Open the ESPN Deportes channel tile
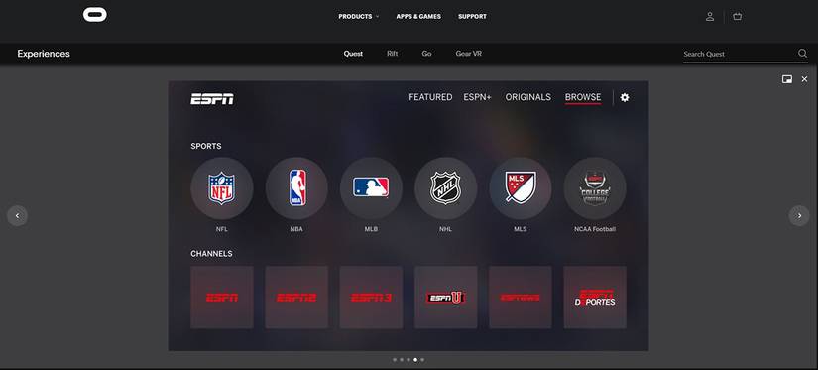The width and height of the screenshot is (818, 370). pos(595,298)
